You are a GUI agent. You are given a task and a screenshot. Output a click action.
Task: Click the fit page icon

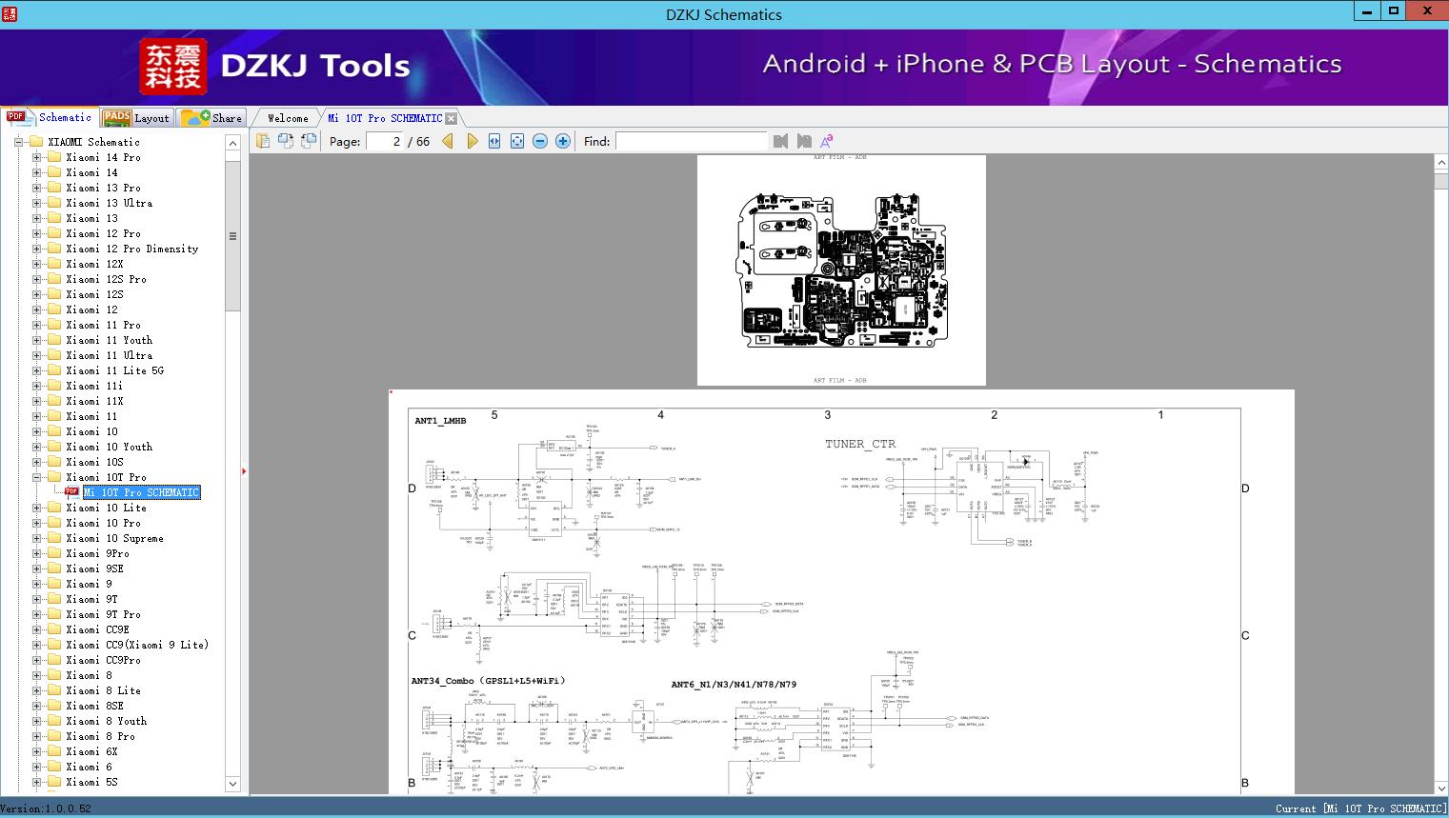coord(517,141)
